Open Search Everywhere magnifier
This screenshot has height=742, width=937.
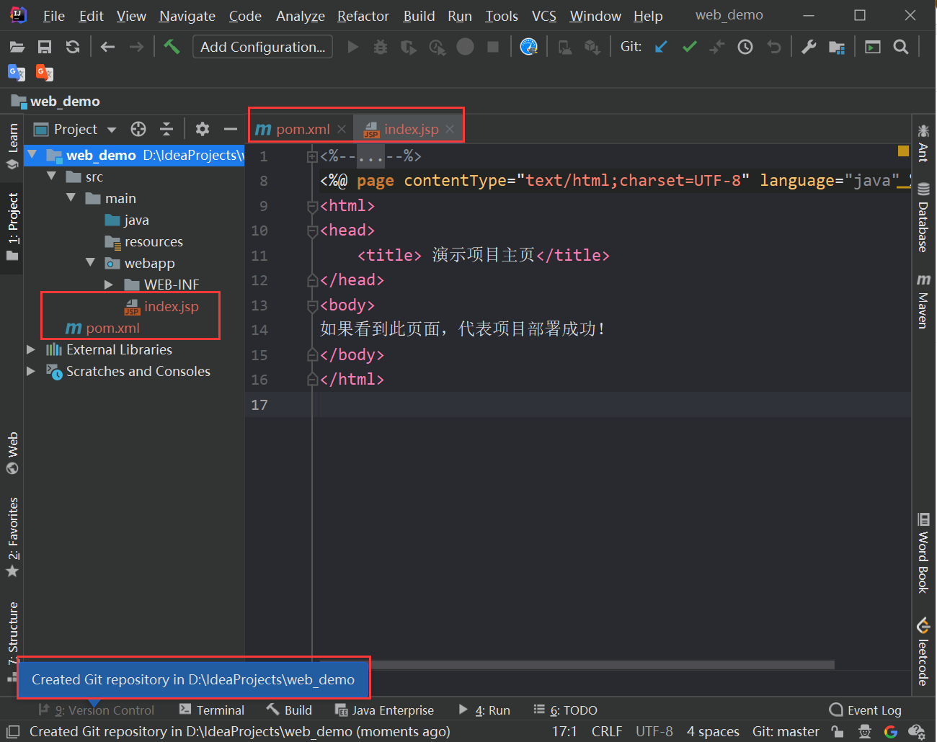tap(901, 46)
